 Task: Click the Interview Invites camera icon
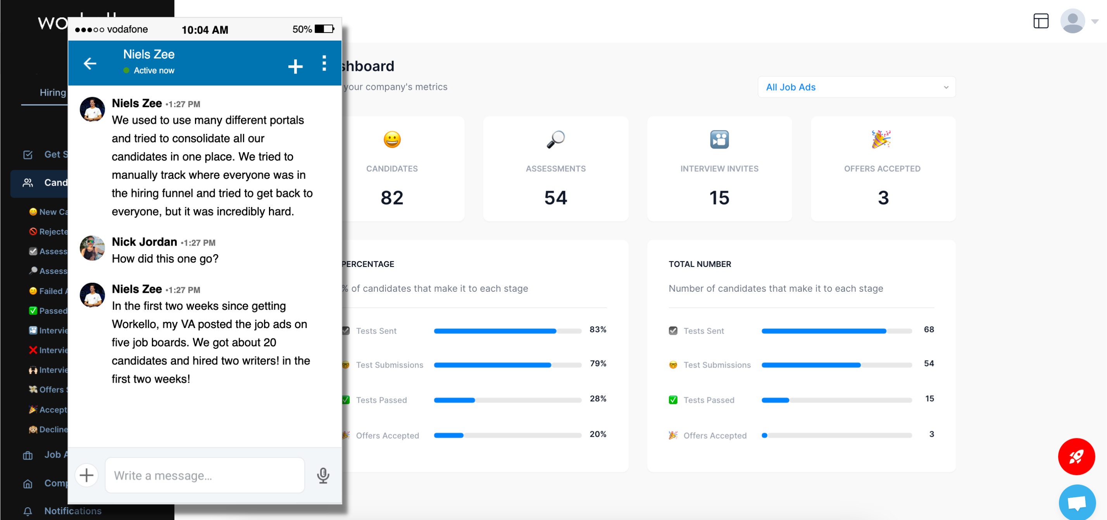tap(719, 140)
